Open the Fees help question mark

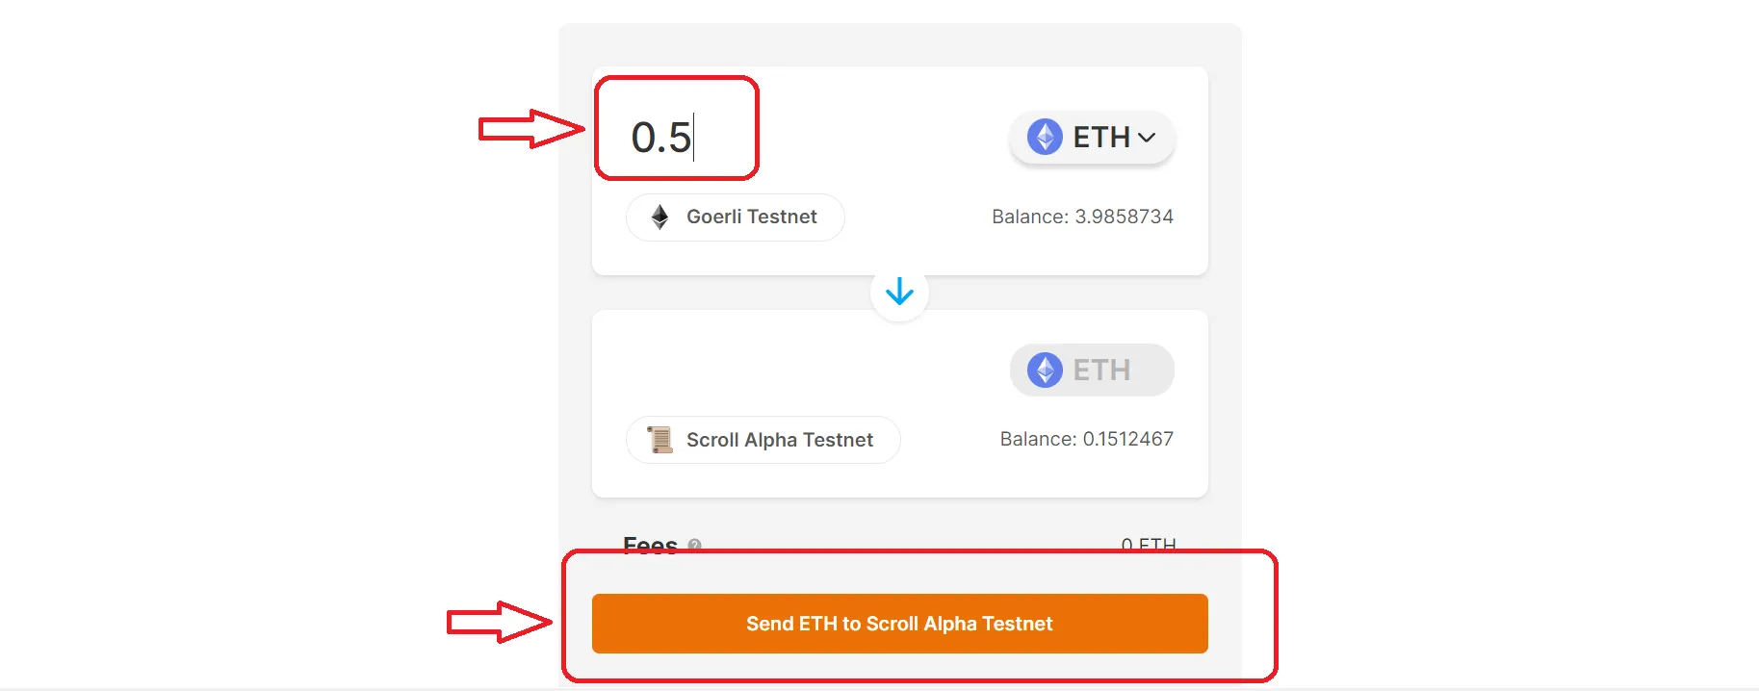tap(695, 545)
